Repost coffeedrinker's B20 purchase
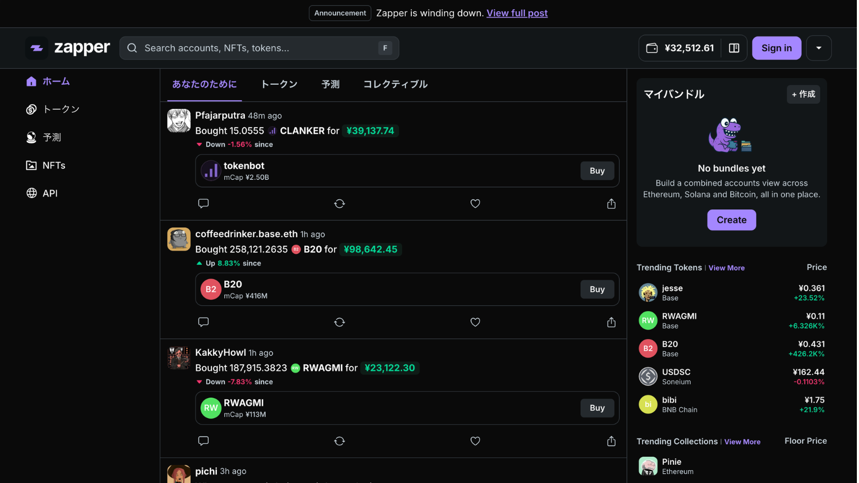Image resolution: width=859 pixels, height=483 pixels. coord(339,322)
